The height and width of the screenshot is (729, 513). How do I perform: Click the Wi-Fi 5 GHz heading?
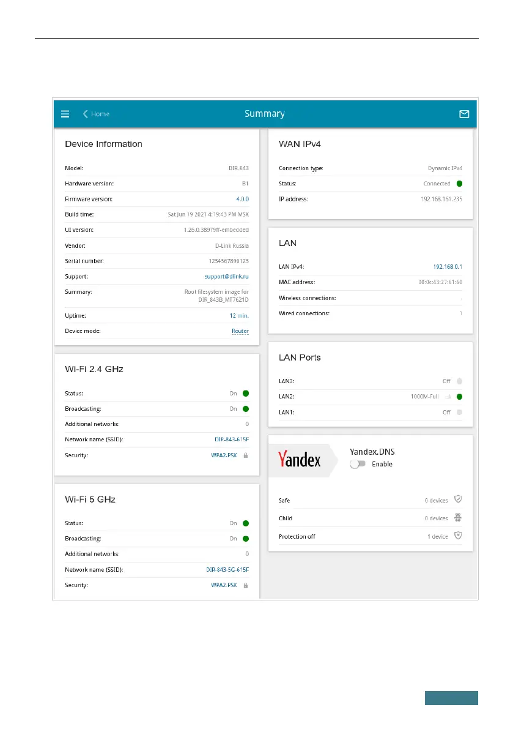[90, 499]
